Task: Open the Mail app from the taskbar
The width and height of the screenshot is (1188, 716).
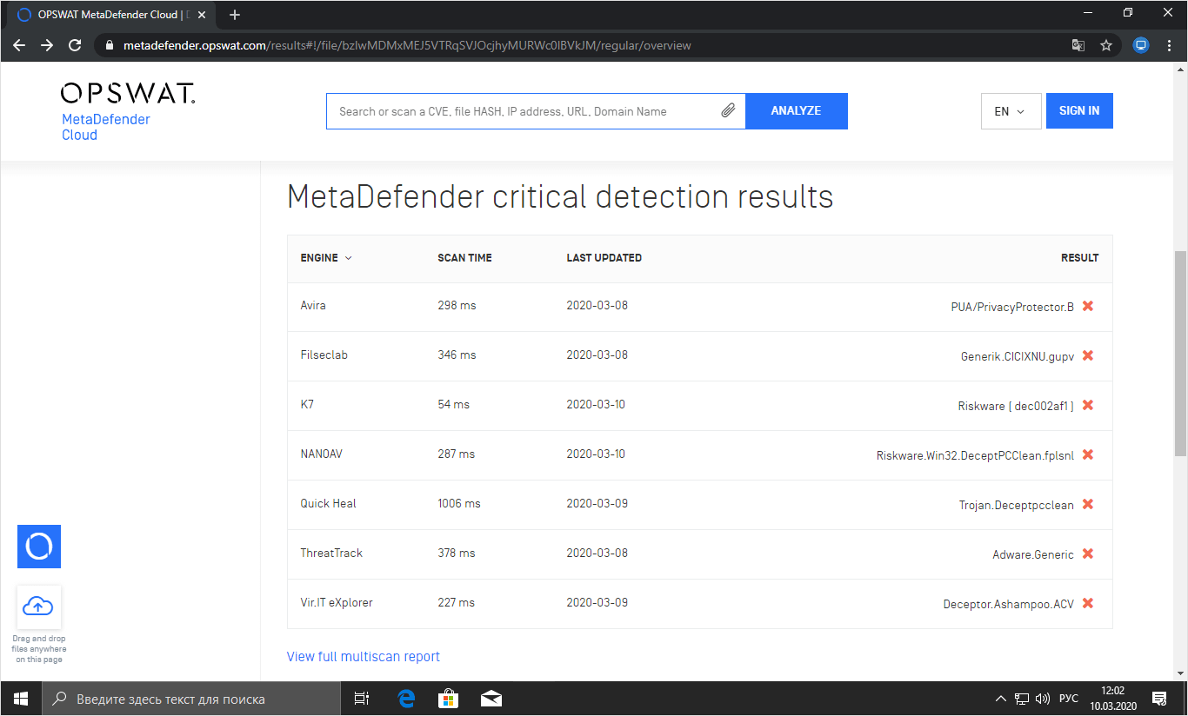Action: tap(491, 699)
